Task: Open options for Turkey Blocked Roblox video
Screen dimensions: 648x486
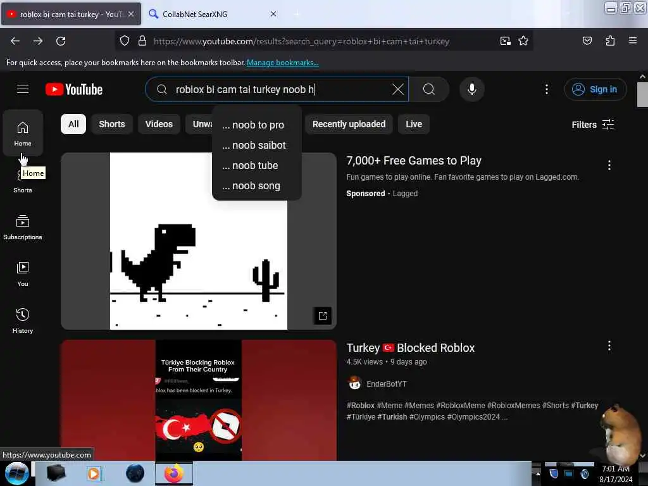Action: [609, 346]
